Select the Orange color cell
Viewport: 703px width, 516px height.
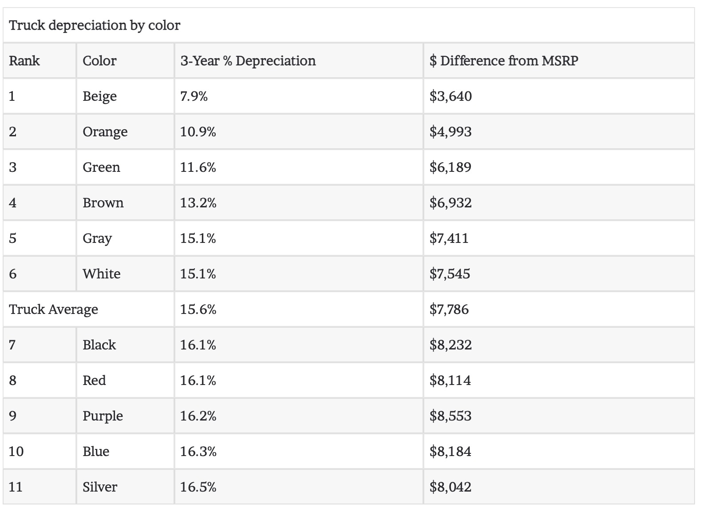point(105,132)
